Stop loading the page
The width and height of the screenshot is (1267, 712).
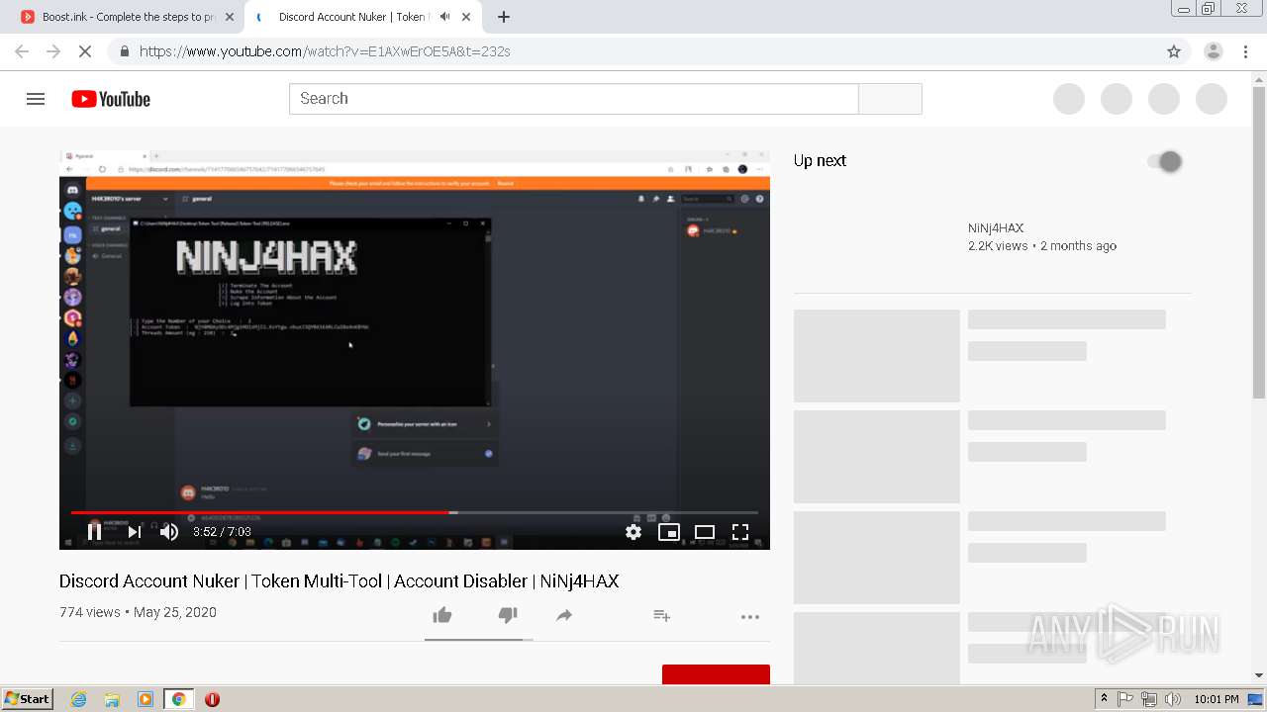pyautogui.click(x=85, y=51)
